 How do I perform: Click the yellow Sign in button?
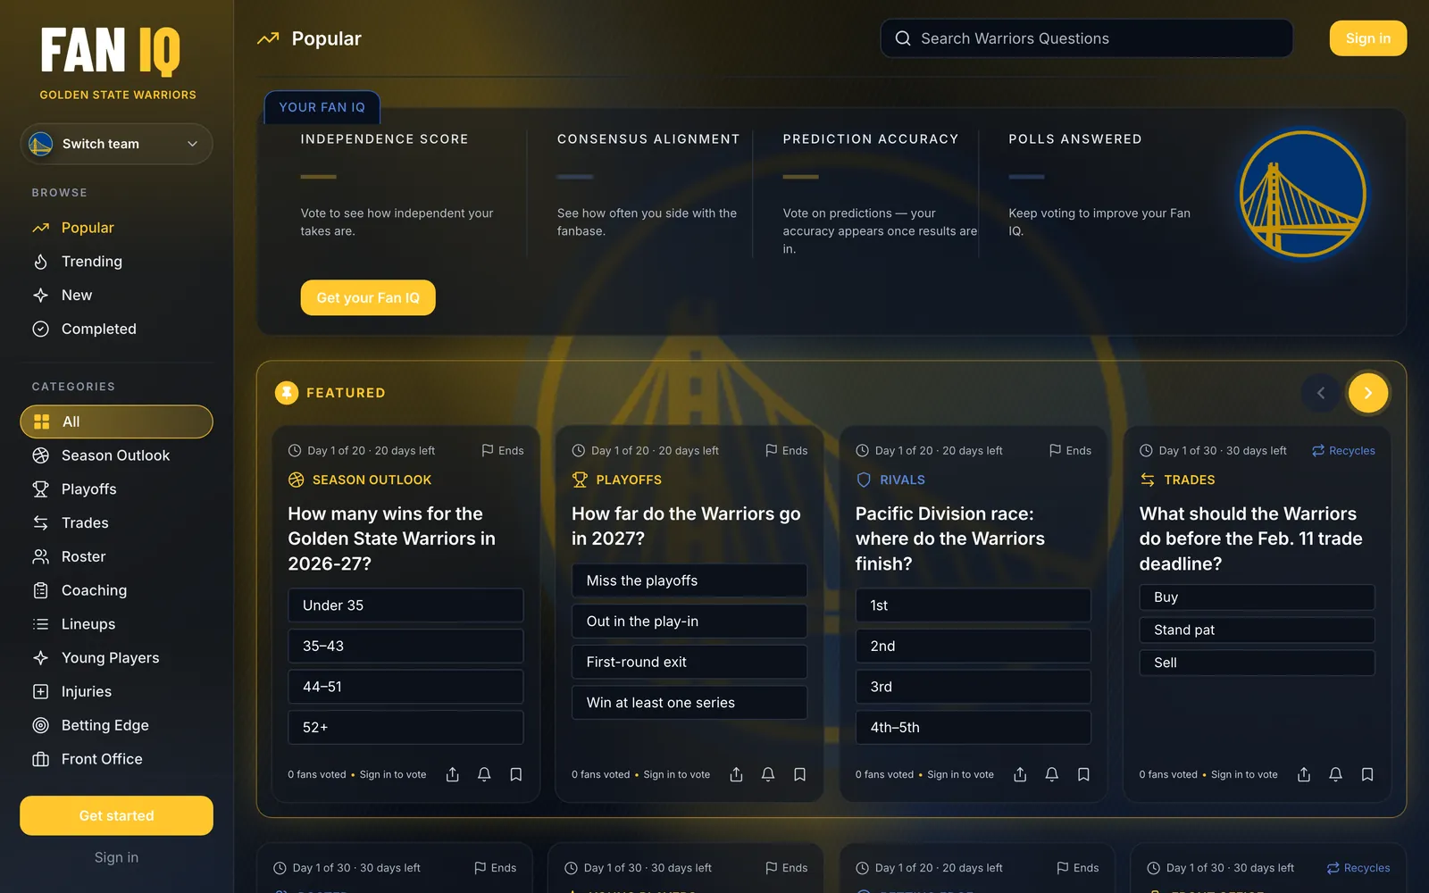[1368, 38]
